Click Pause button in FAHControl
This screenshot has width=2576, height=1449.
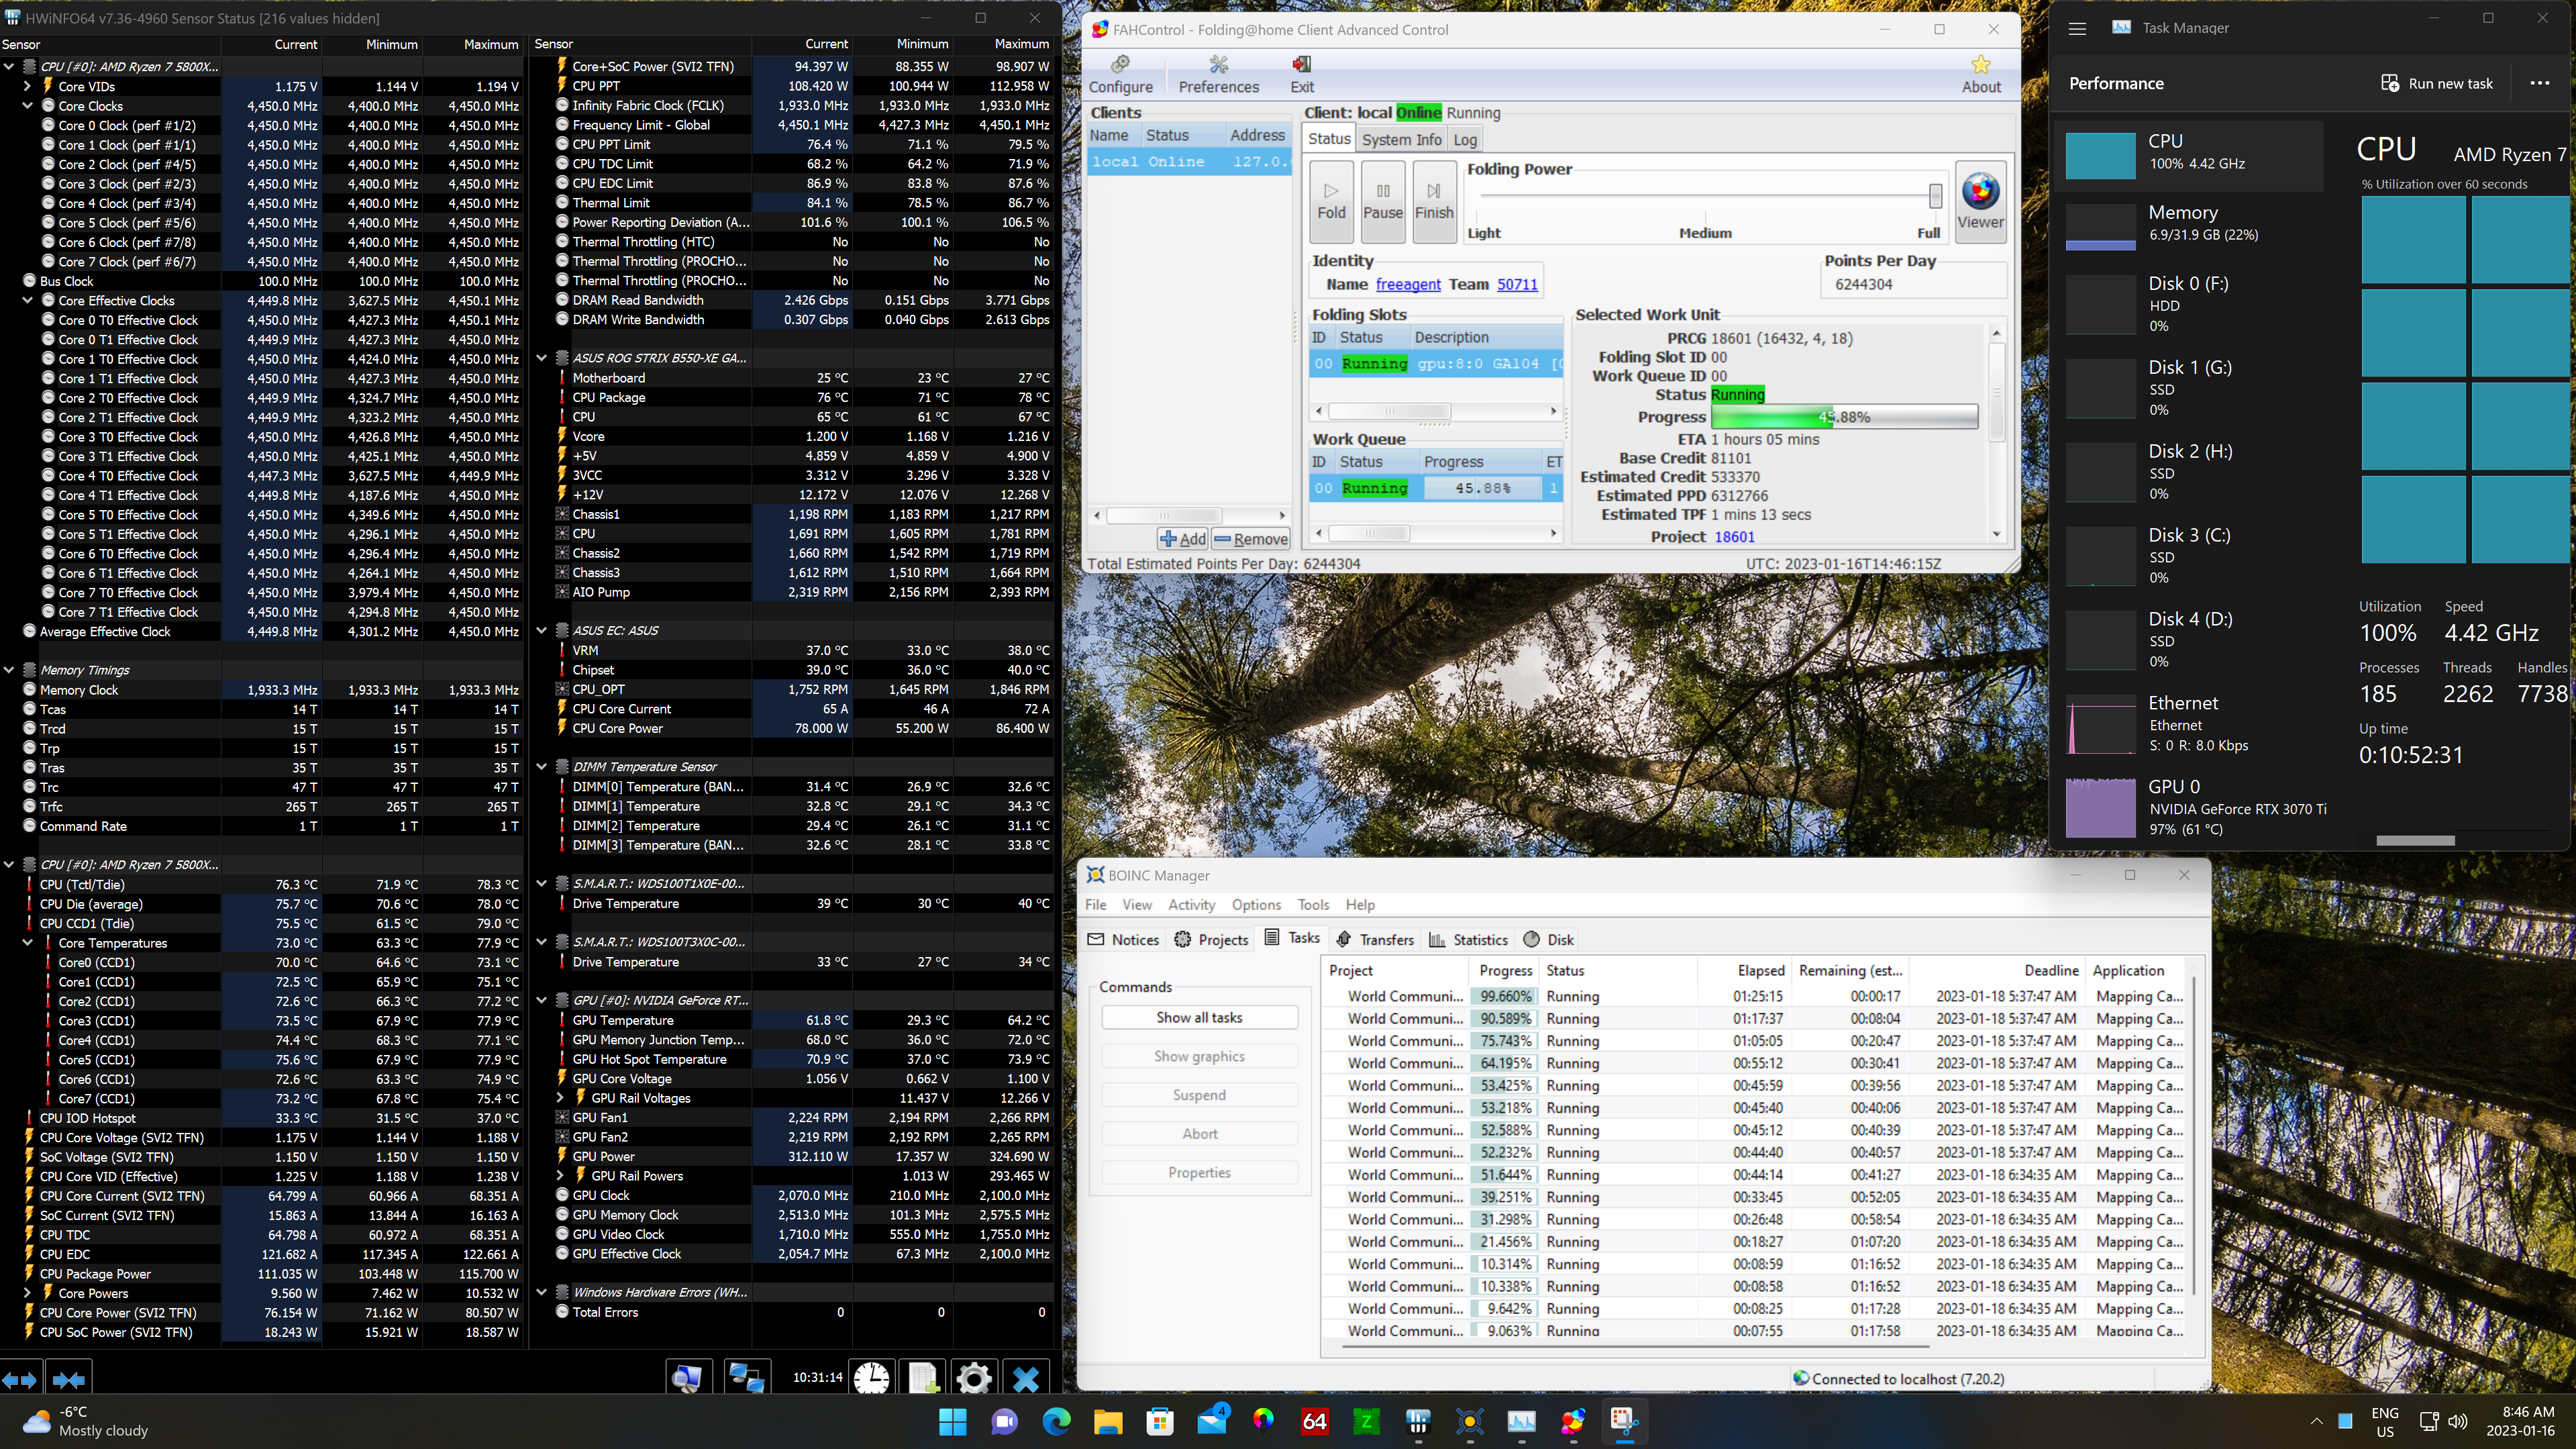1382,201
